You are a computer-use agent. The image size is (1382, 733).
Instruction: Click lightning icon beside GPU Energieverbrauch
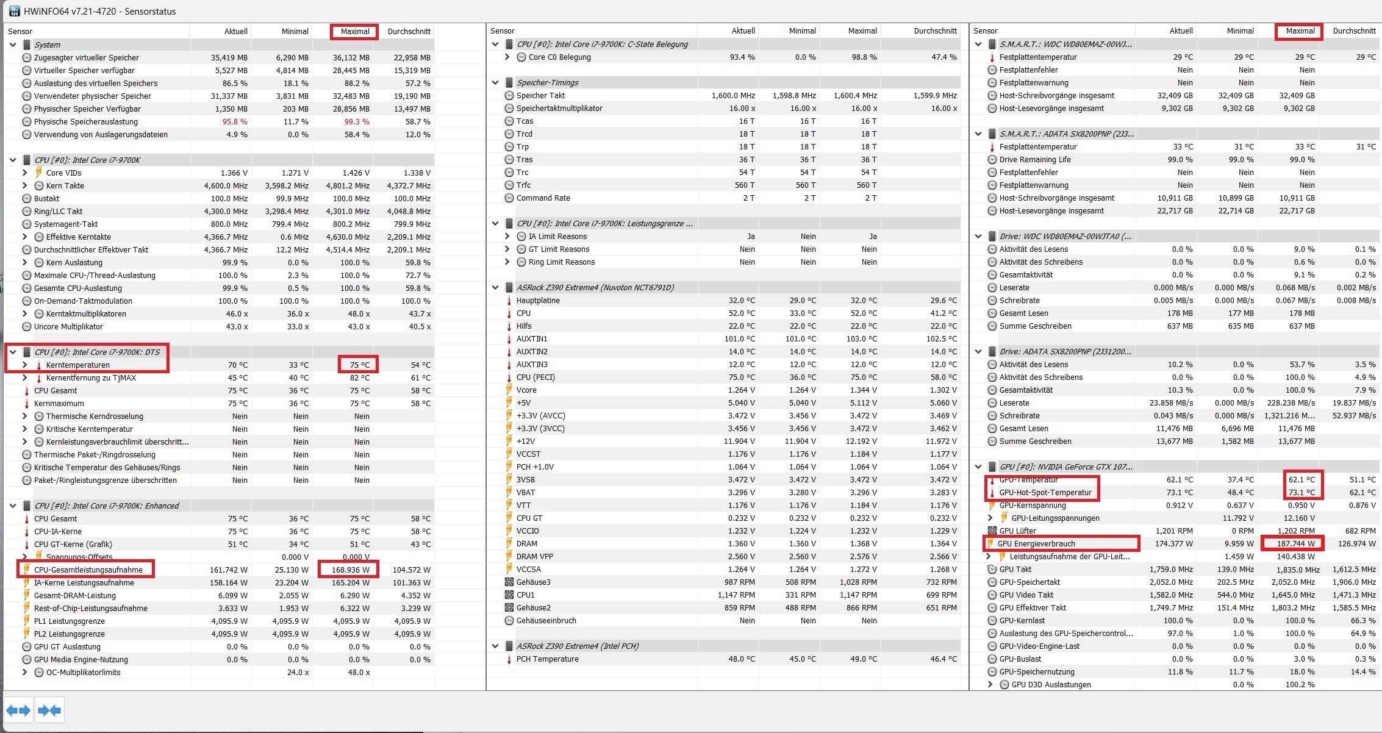coord(990,544)
